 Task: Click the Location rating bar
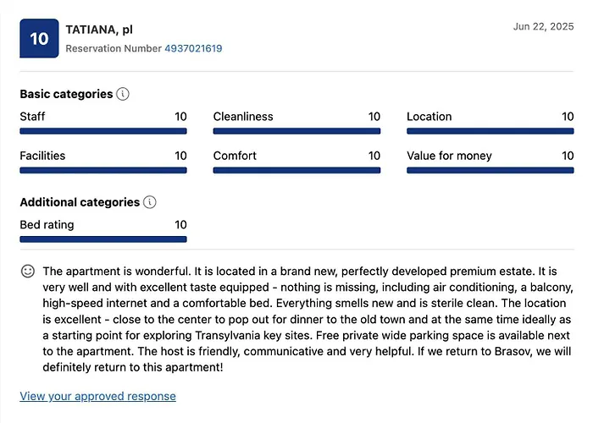(x=490, y=130)
